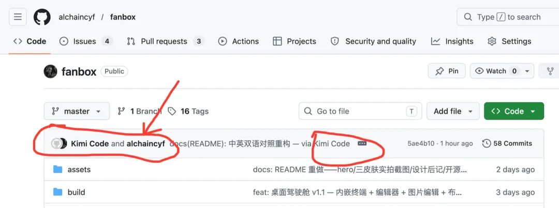Click the Pull requests count badge 3
The height and width of the screenshot is (208, 559).
coord(199,41)
